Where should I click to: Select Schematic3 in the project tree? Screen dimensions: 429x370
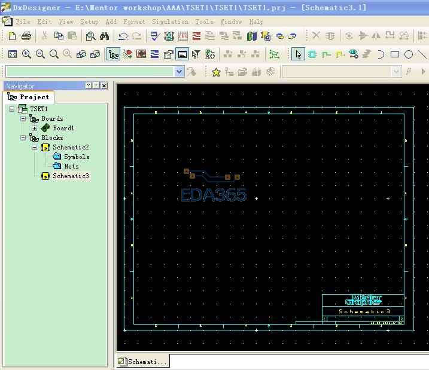click(x=71, y=176)
